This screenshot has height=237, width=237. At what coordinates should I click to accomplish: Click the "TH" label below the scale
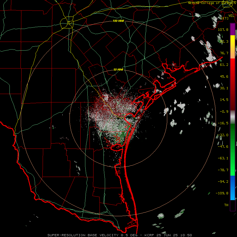point(226,205)
